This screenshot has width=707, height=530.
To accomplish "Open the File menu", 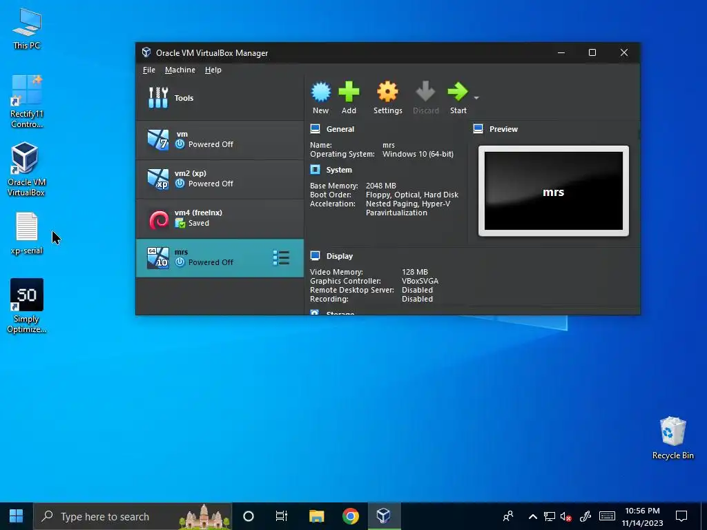I will pyautogui.click(x=149, y=70).
